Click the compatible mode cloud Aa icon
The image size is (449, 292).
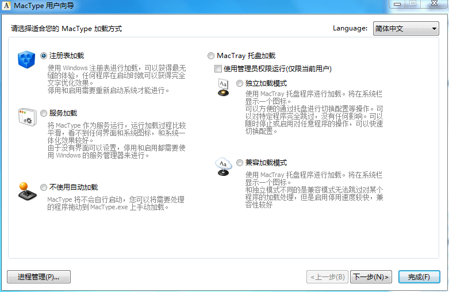[224, 166]
